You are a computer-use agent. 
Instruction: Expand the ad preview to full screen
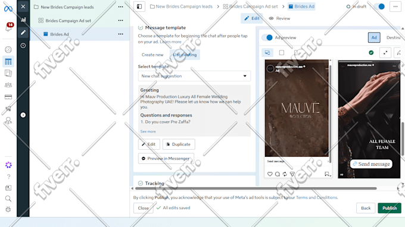click(385, 52)
